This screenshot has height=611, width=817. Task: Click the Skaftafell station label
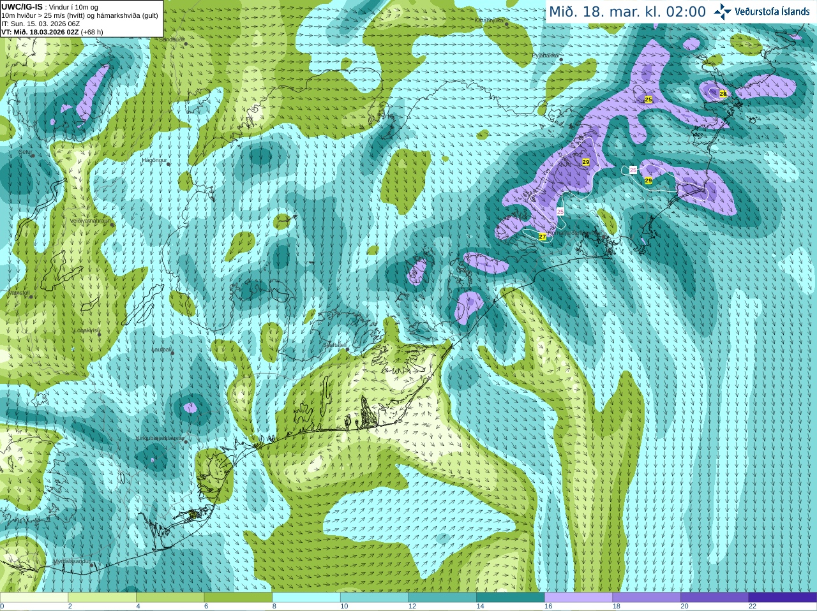335,345
